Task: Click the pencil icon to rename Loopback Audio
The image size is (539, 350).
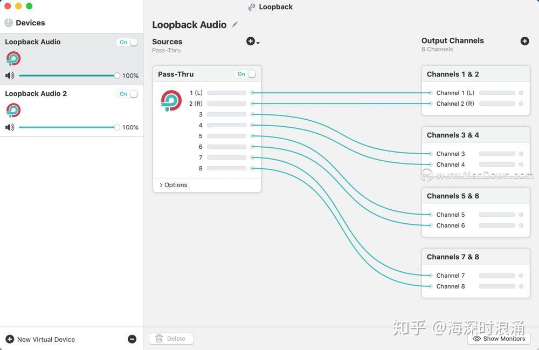Action: [x=234, y=24]
